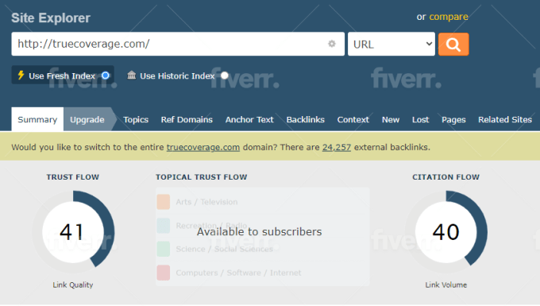Viewport: 540px width, 306px height.
Task: Open the Upgrade tab
Action: point(87,119)
